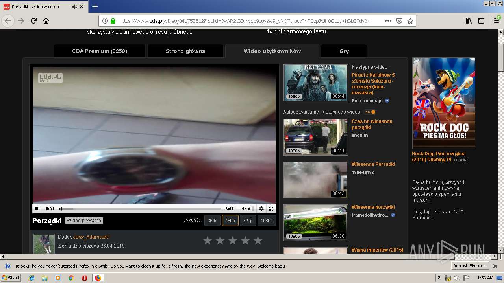Launch Chrome from taskbar
The height and width of the screenshot is (283, 504).
click(71, 278)
